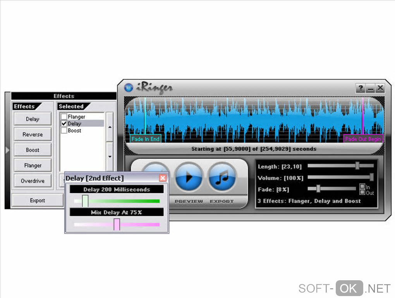Adjust the Fade slider handle
Screen dimensions: 395x298
coord(318,188)
